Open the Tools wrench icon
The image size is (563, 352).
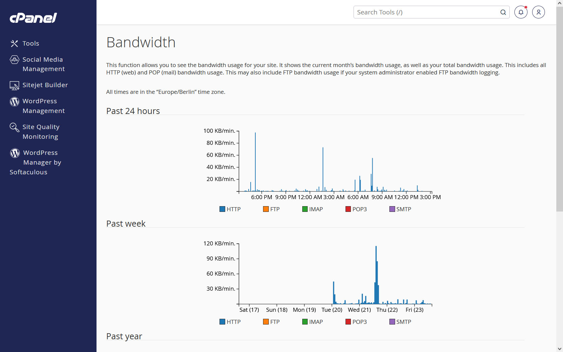click(14, 44)
